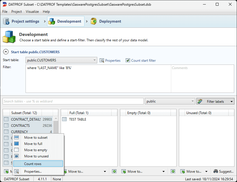Click the Count start filter icon

pyautogui.click(x=128, y=60)
